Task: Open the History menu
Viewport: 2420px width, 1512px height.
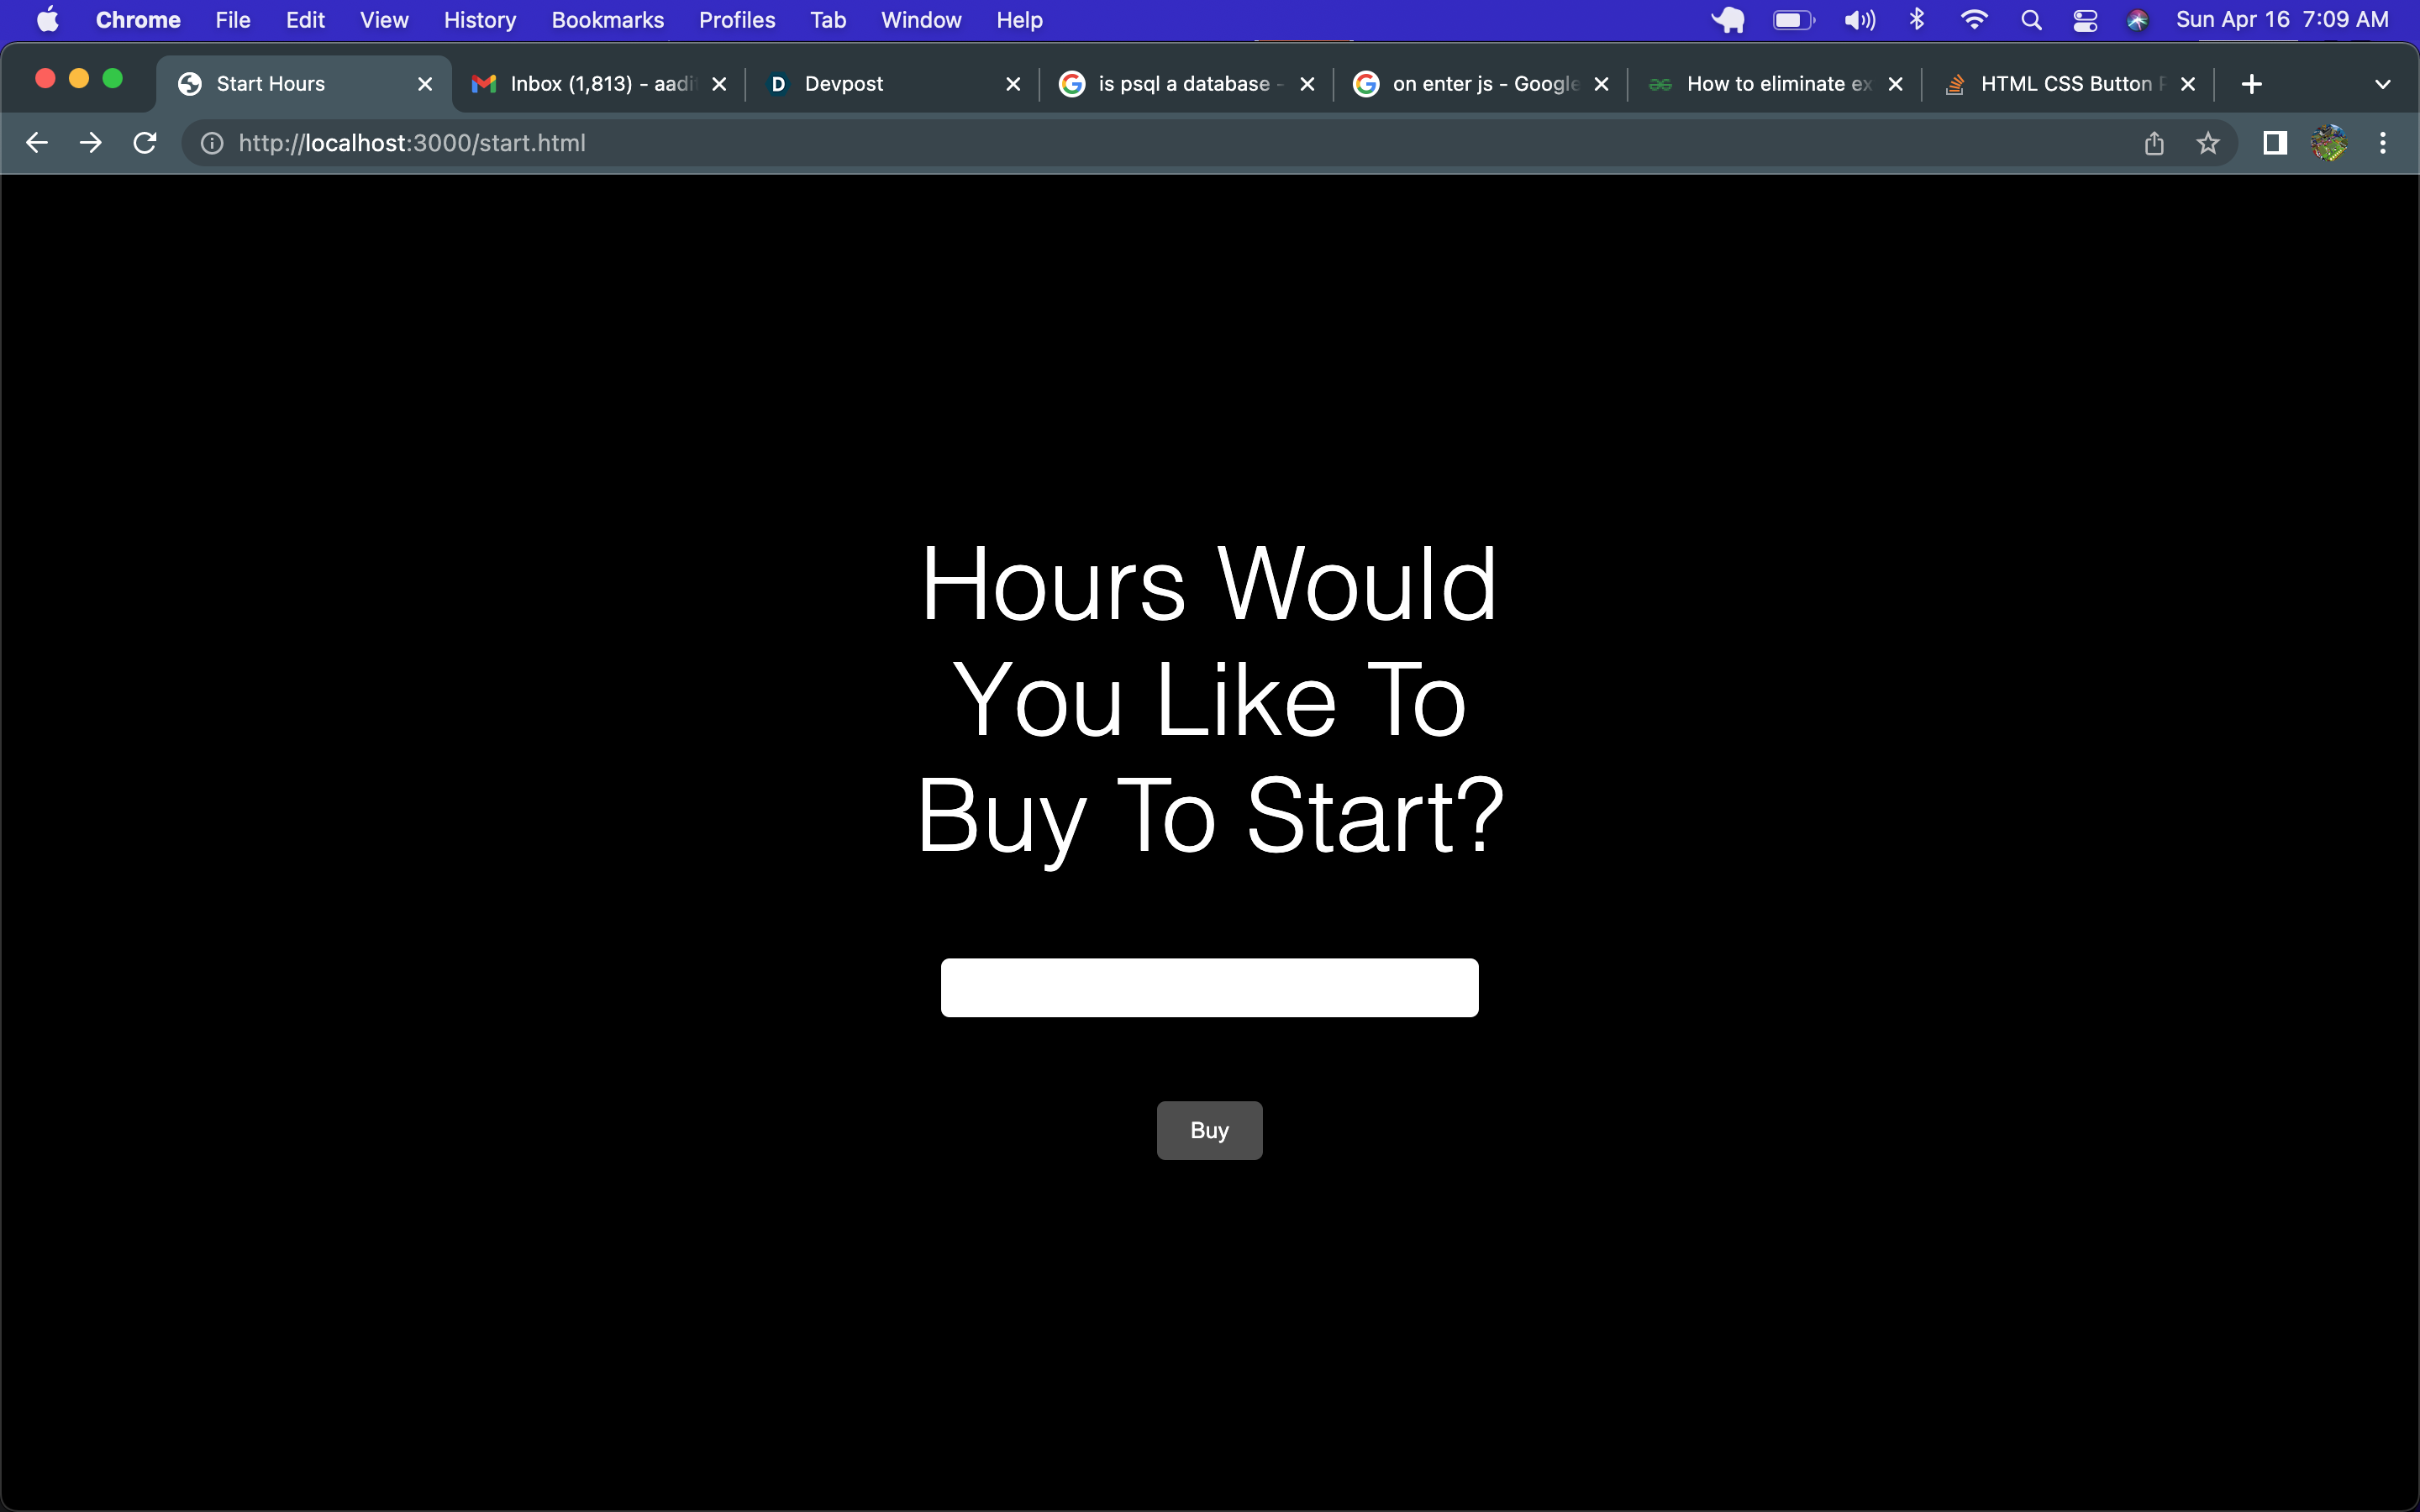Action: (480, 20)
